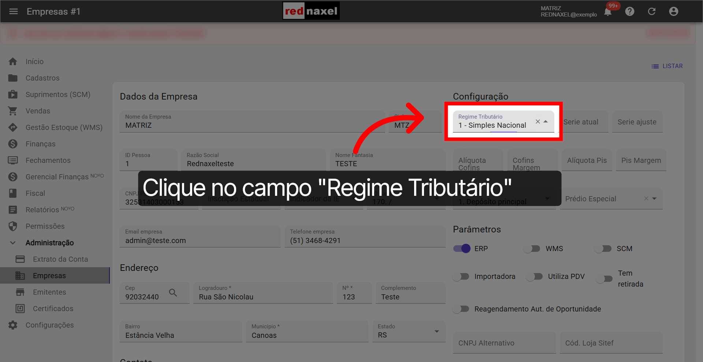Image resolution: width=703 pixels, height=362 pixels.
Task: Click the help question mark icon
Action: coord(630,11)
